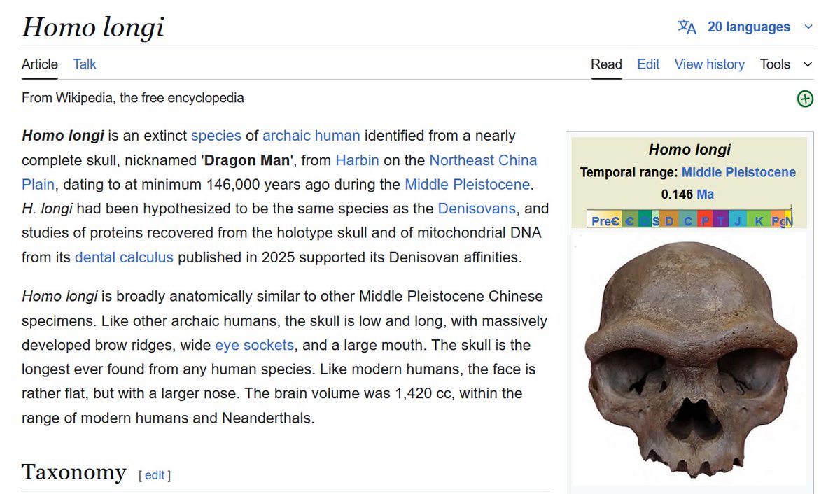Click the green plus circle indicator icon

[x=805, y=99]
